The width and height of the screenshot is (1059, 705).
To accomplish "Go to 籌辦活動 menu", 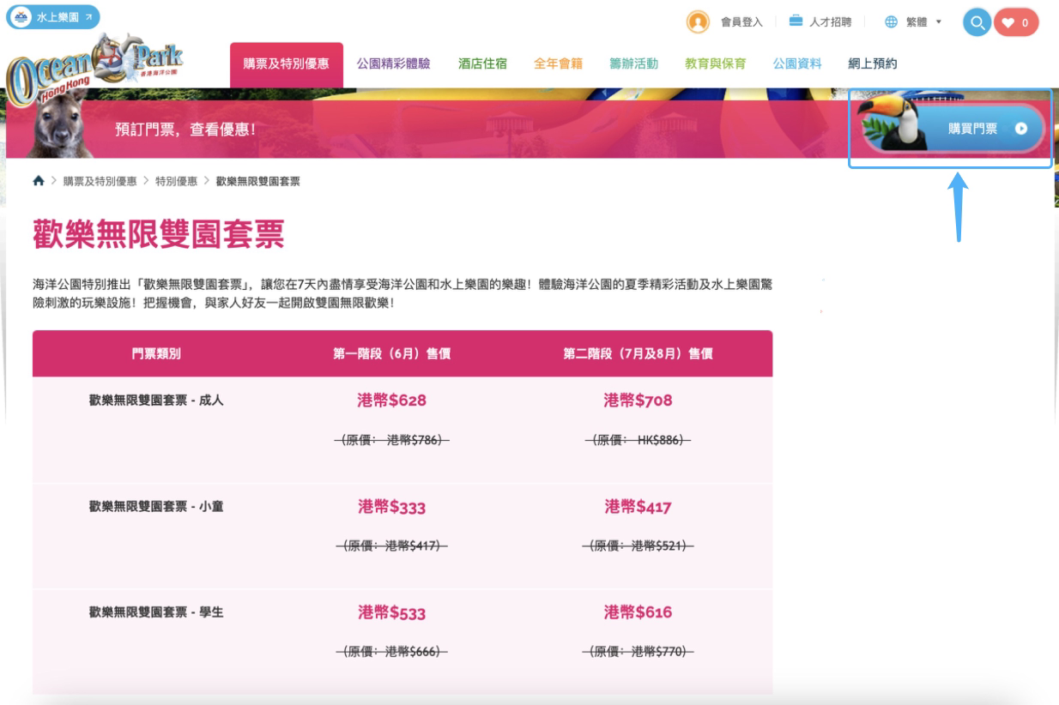I will coord(634,64).
